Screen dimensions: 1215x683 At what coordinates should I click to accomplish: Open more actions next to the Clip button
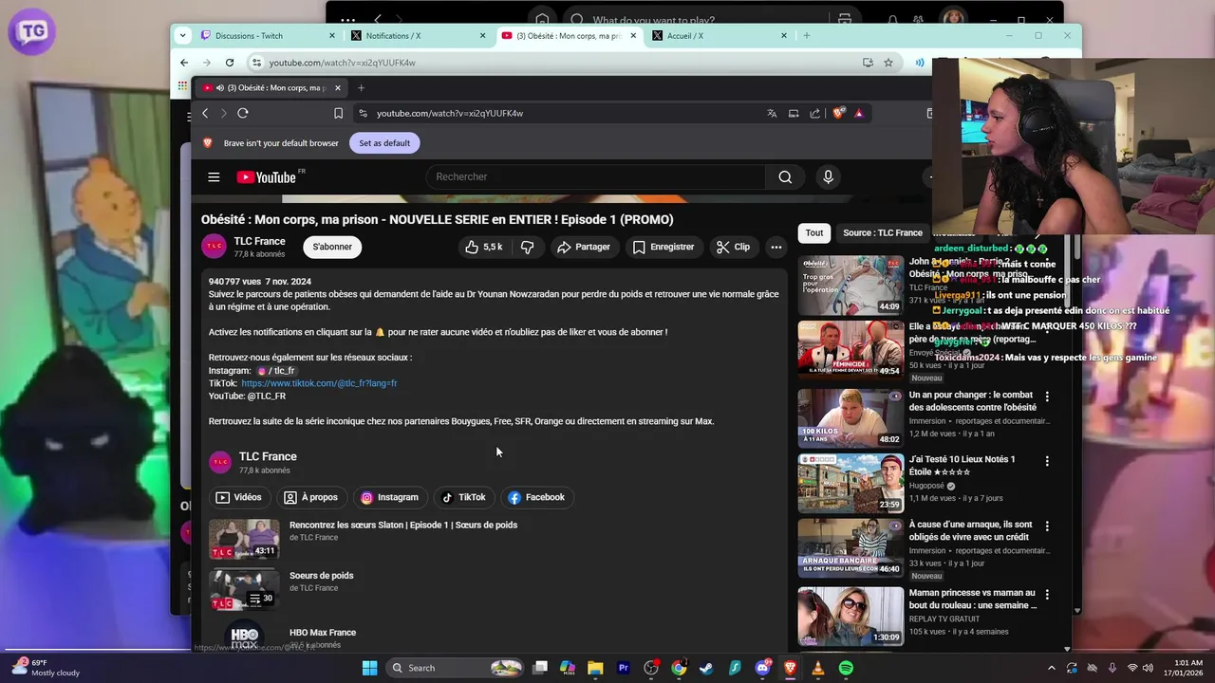(776, 247)
